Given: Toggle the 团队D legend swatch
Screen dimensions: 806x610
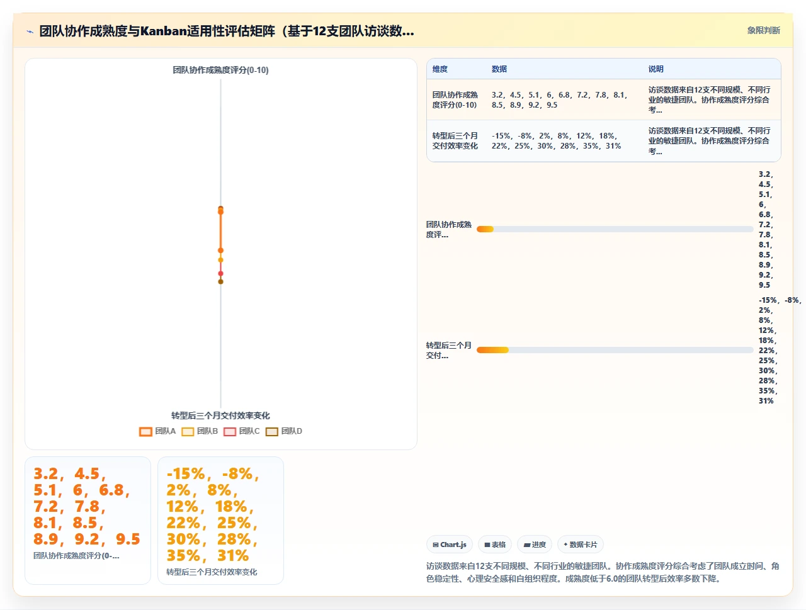Looking at the screenshot, I should point(272,431).
